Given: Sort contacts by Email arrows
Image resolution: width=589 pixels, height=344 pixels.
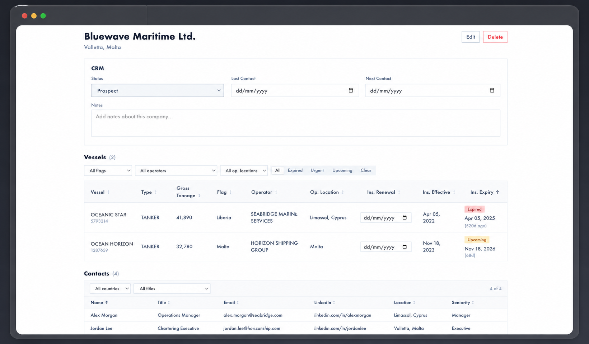Looking at the screenshot, I should pos(238,302).
